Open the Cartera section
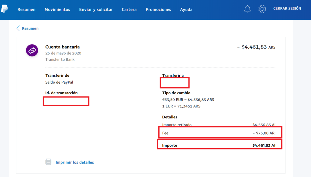This screenshot has width=311, height=177. coord(129,9)
